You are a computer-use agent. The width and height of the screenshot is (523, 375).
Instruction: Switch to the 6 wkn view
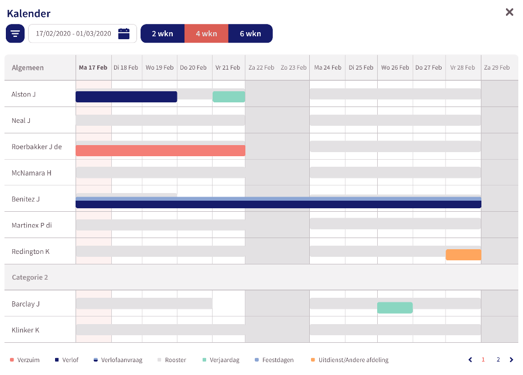251,33
